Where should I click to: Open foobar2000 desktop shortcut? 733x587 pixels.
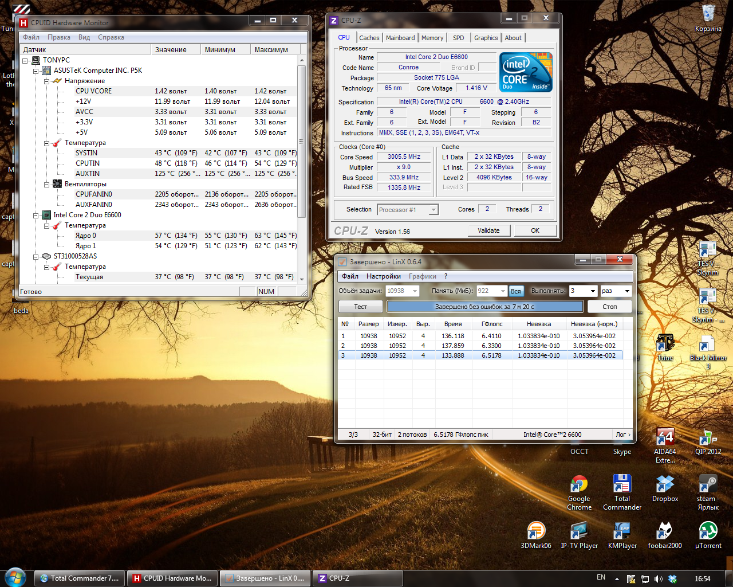(x=664, y=531)
